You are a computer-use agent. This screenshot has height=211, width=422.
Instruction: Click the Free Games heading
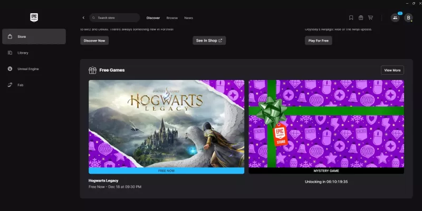tap(112, 70)
